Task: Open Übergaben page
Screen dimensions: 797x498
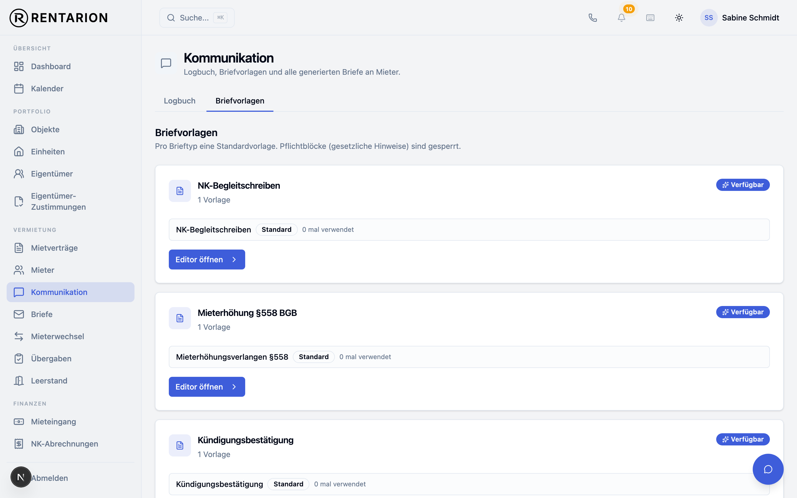Action: (71, 358)
